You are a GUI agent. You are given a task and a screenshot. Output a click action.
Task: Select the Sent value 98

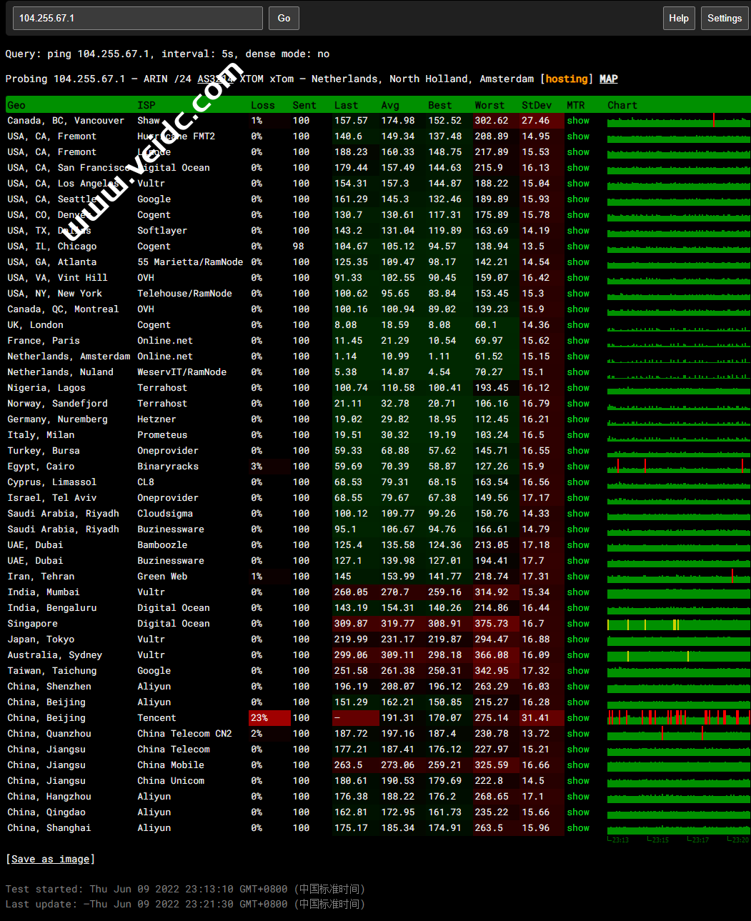pos(298,247)
